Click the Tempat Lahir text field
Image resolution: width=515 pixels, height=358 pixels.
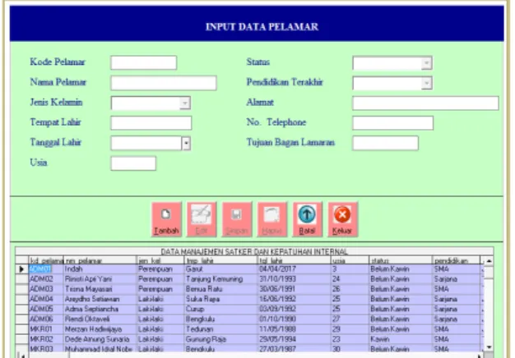tap(151, 123)
